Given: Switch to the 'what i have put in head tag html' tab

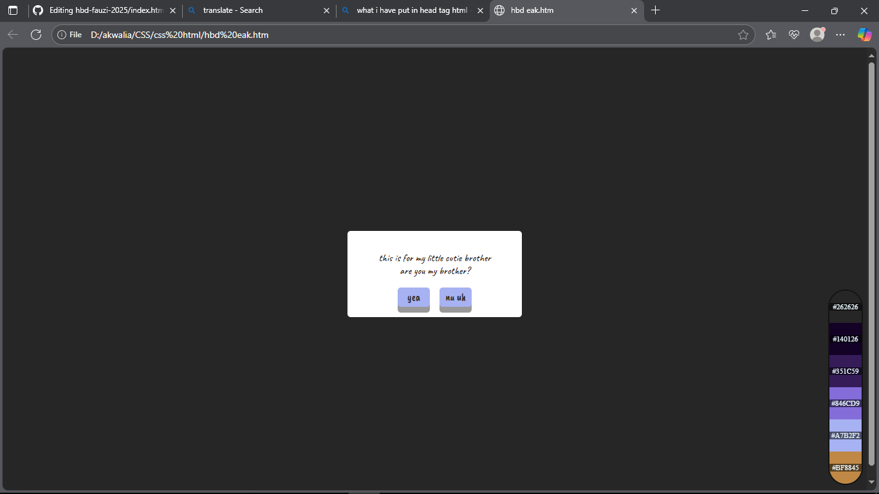Looking at the screenshot, I should (x=412, y=10).
